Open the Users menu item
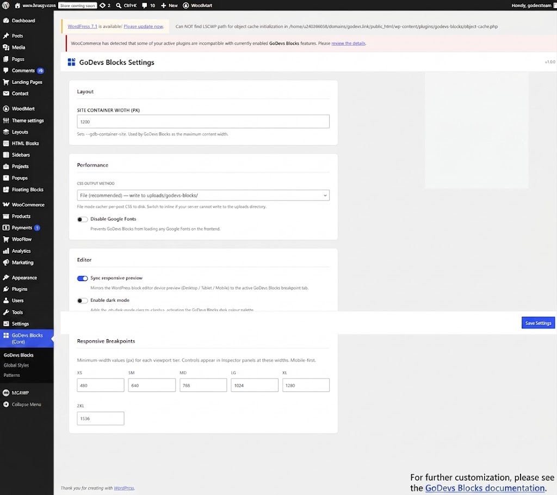The image size is (557, 495). [x=27, y=301]
